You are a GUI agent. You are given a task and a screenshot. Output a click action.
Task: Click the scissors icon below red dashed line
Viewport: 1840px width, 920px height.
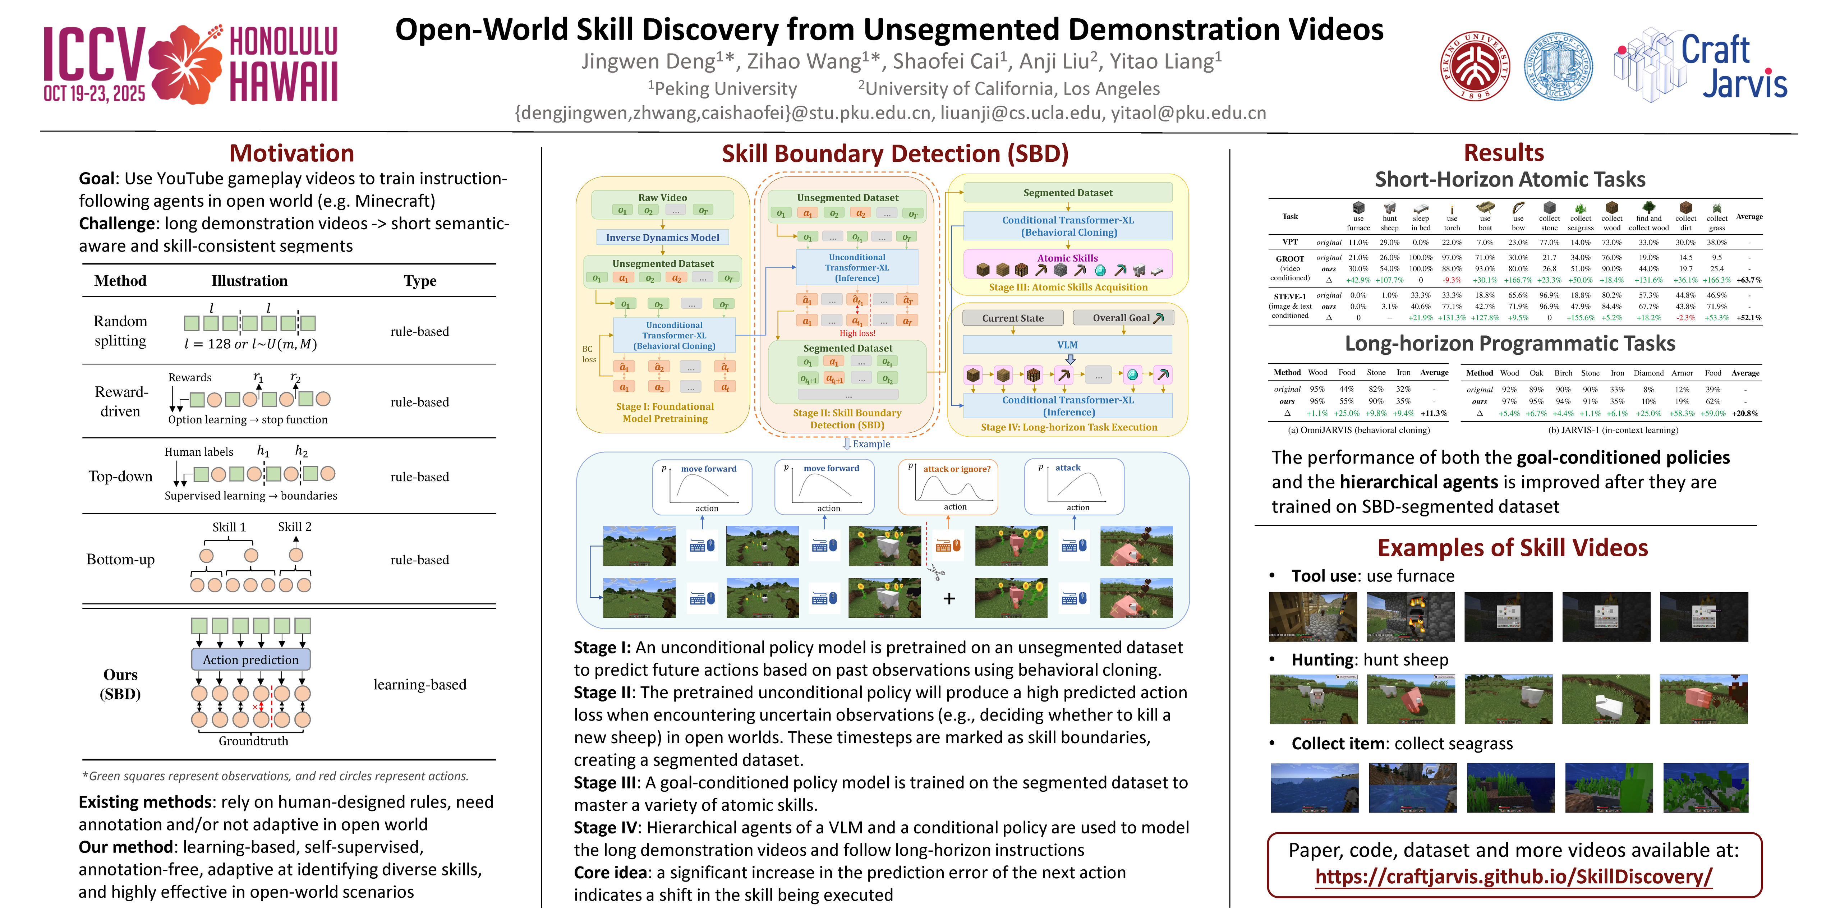pos(937,572)
